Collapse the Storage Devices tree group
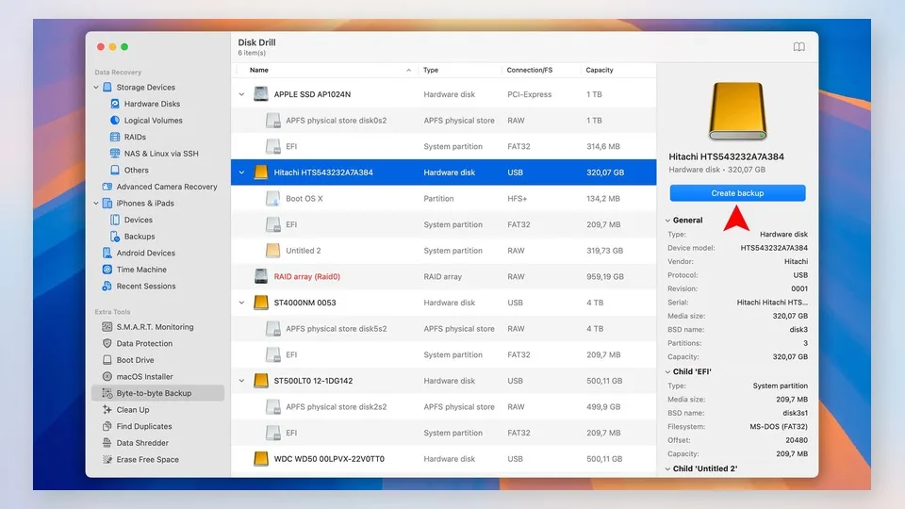This screenshot has width=905, height=509. click(96, 87)
